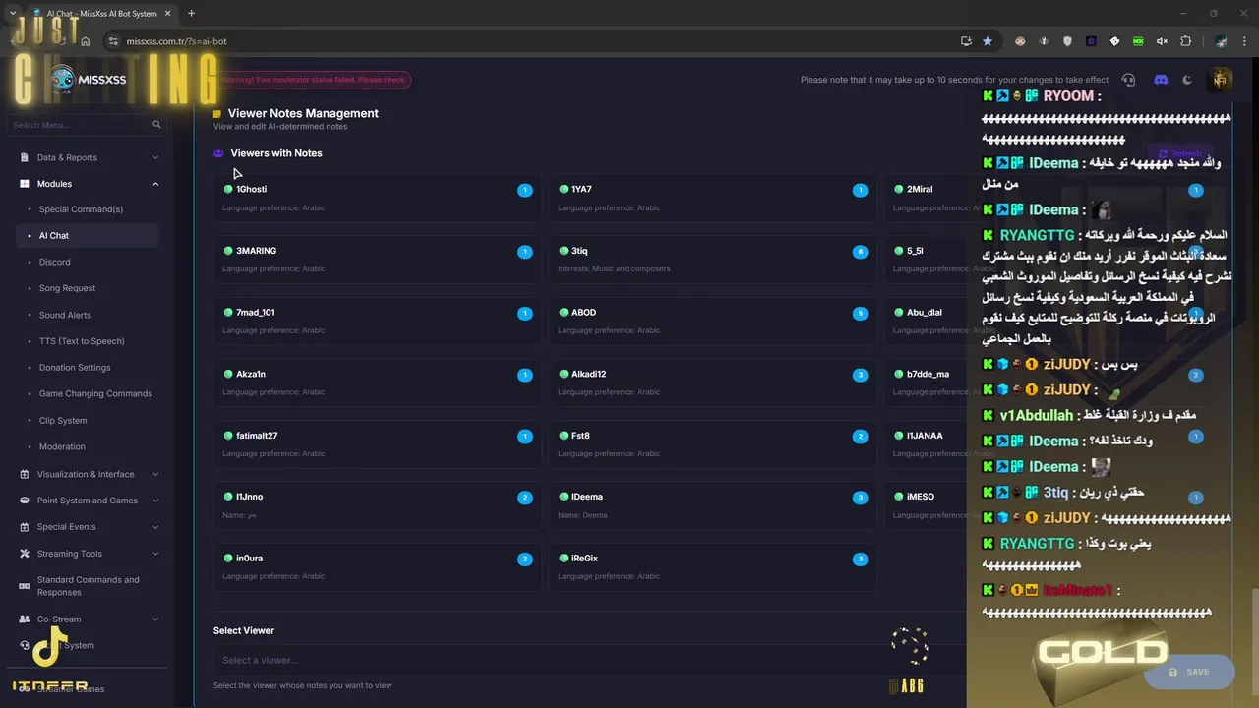This screenshot has width=1259, height=708.
Task: Click the Data & Reports sidebar icon
Action: 25,157
